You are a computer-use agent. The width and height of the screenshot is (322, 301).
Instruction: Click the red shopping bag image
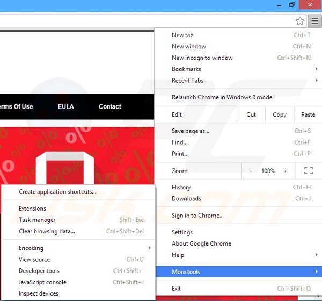pos(65,168)
